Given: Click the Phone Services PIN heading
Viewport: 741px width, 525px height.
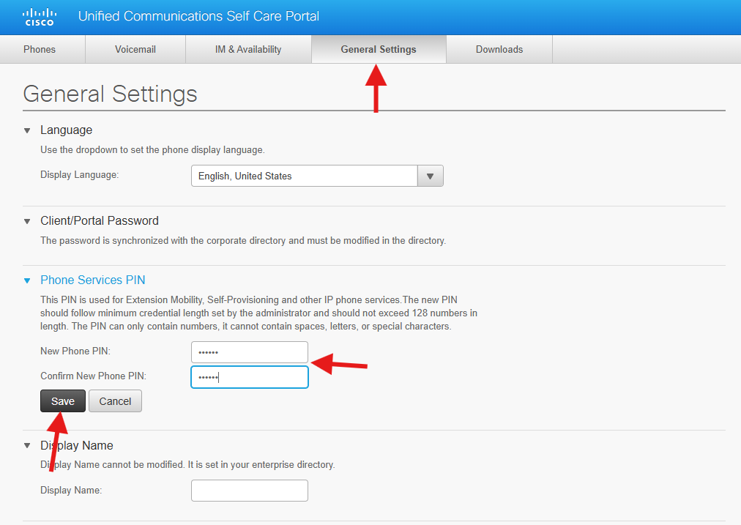Looking at the screenshot, I should pos(92,280).
